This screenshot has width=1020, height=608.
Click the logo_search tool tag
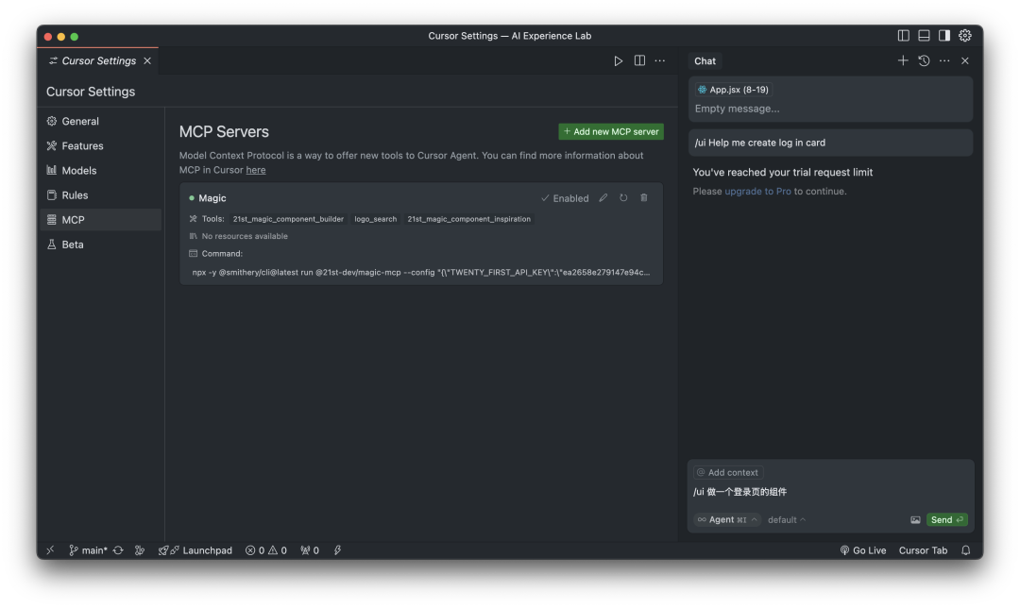click(375, 219)
